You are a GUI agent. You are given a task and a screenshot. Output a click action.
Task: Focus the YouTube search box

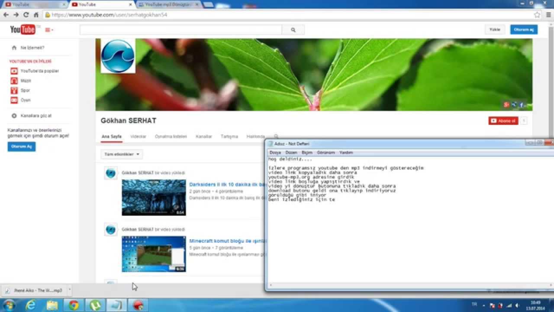click(x=181, y=30)
